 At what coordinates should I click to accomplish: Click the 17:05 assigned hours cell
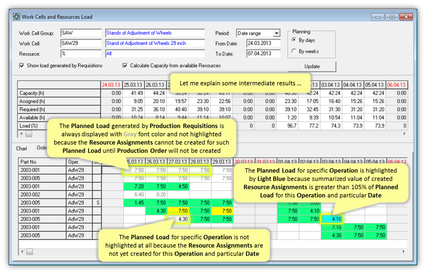pos(310,101)
